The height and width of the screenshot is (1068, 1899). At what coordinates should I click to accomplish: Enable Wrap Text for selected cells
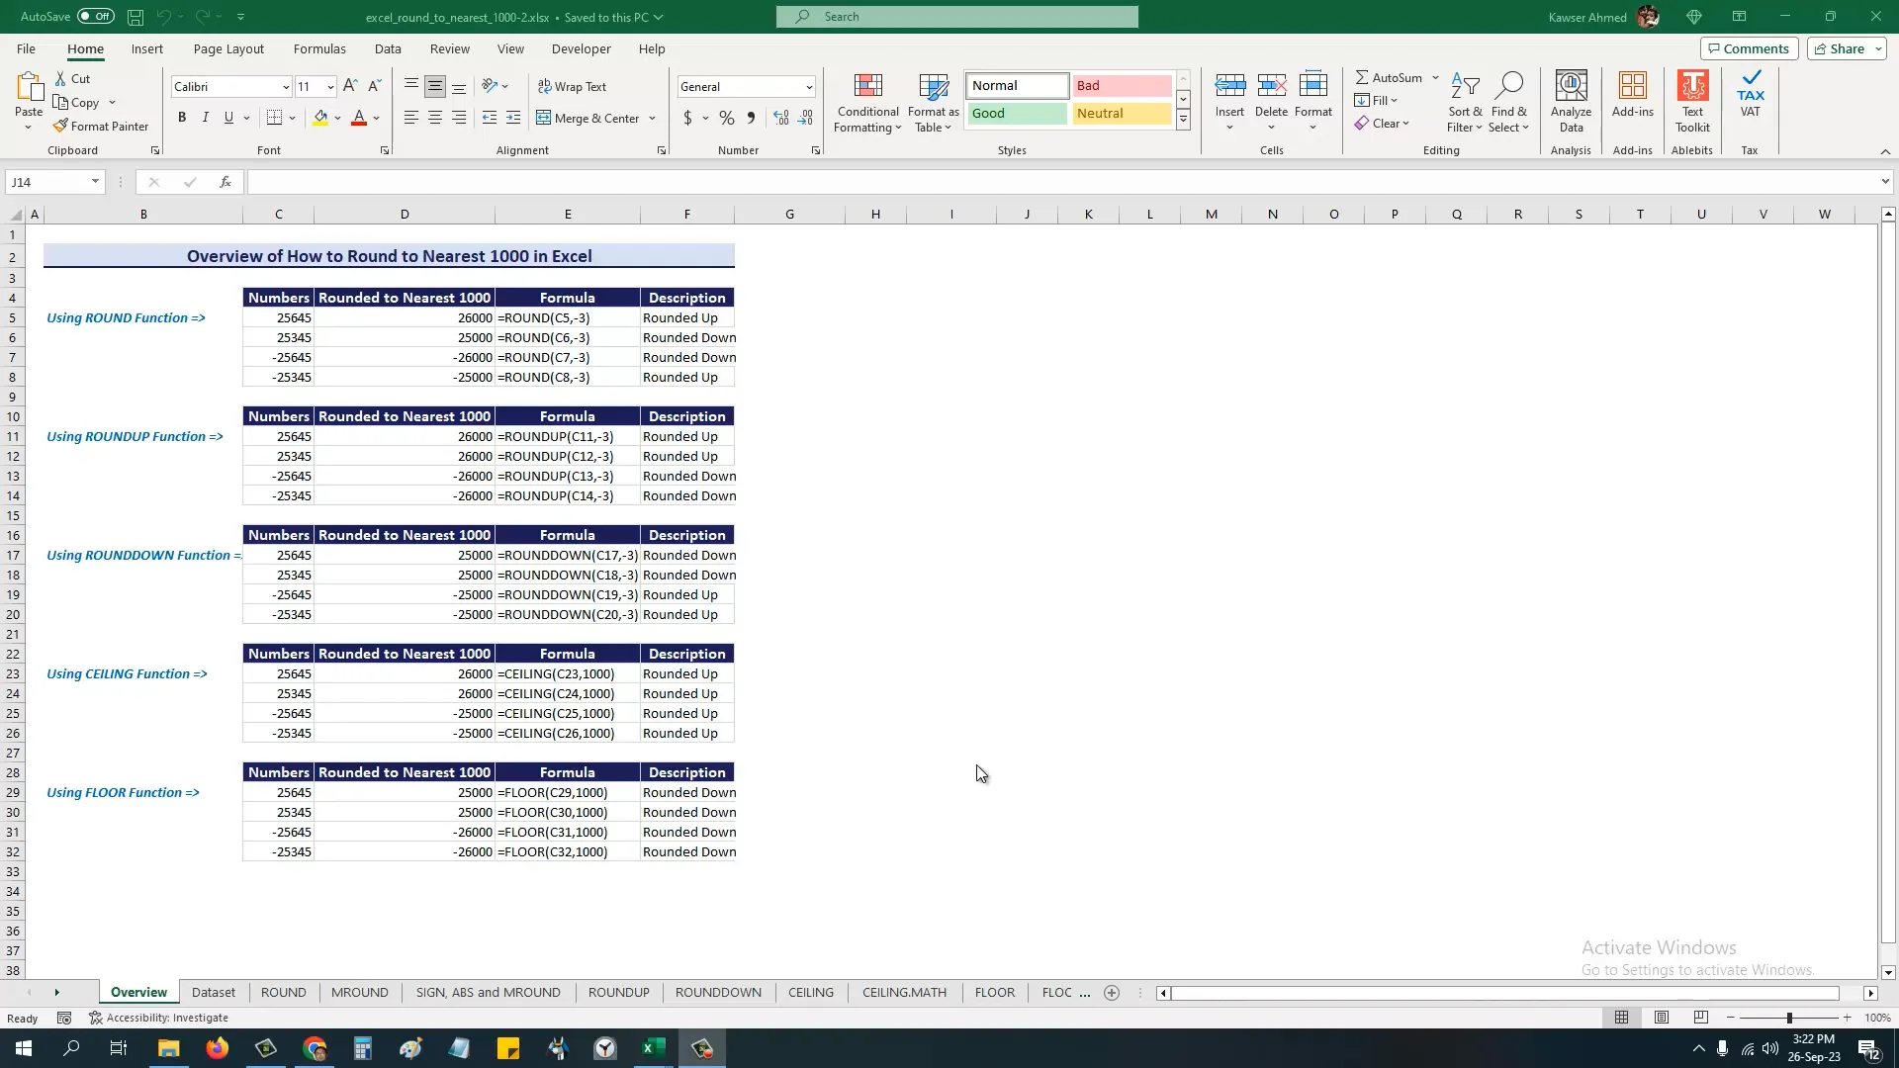pyautogui.click(x=574, y=87)
